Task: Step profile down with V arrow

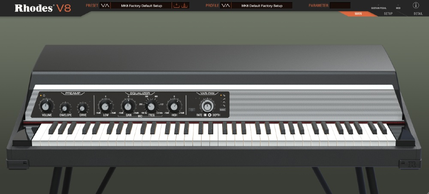Action: pyautogui.click(x=224, y=6)
